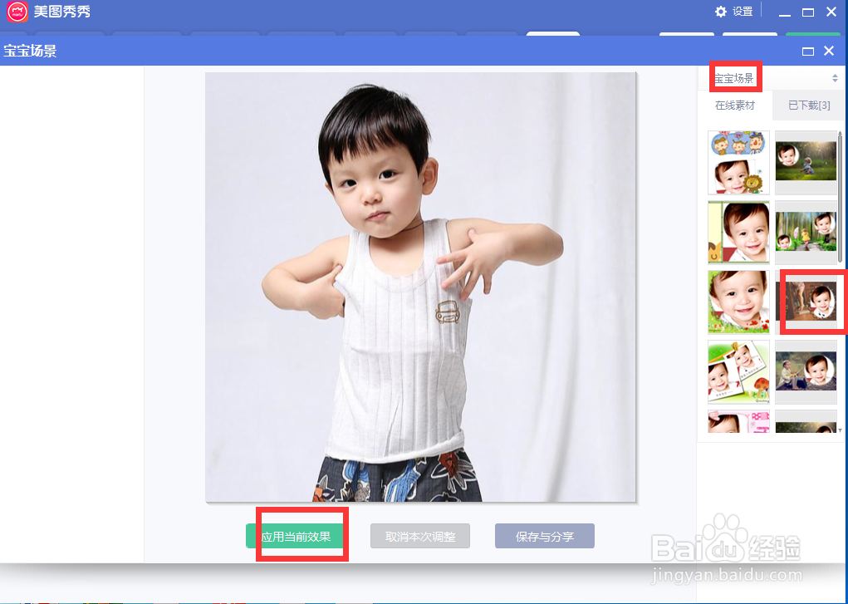Image resolution: width=848 pixels, height=604 pixels.
Task: Click the Meitu Xiuxiu pink logo icon
Action: pos(17,12)
